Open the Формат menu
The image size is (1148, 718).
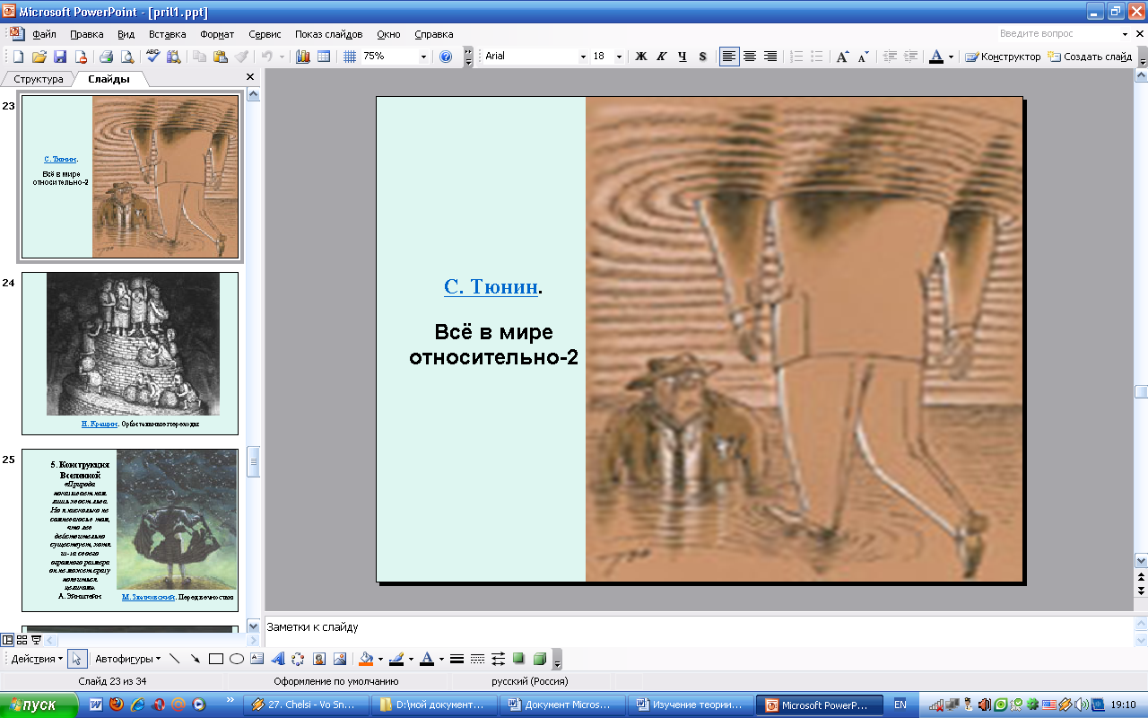point(217,34)
